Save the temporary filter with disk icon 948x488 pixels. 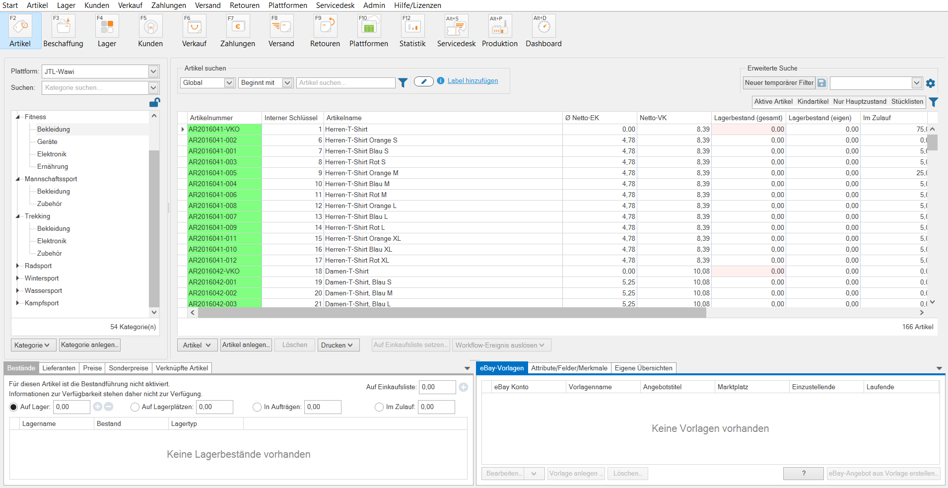[x=822, y=83]
